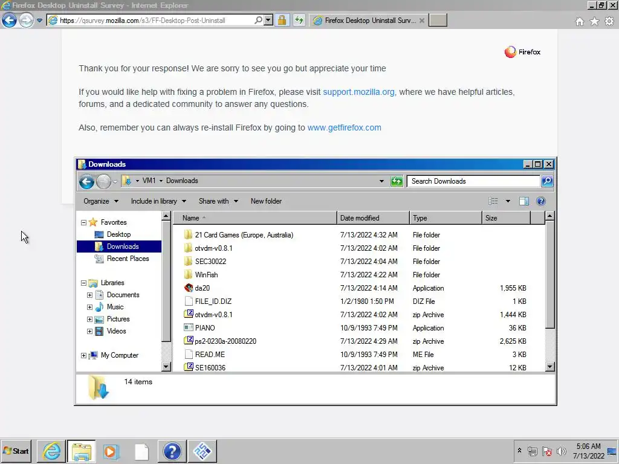
Task: Expand My Computer in navigation tree
Action: click(83, 355)
